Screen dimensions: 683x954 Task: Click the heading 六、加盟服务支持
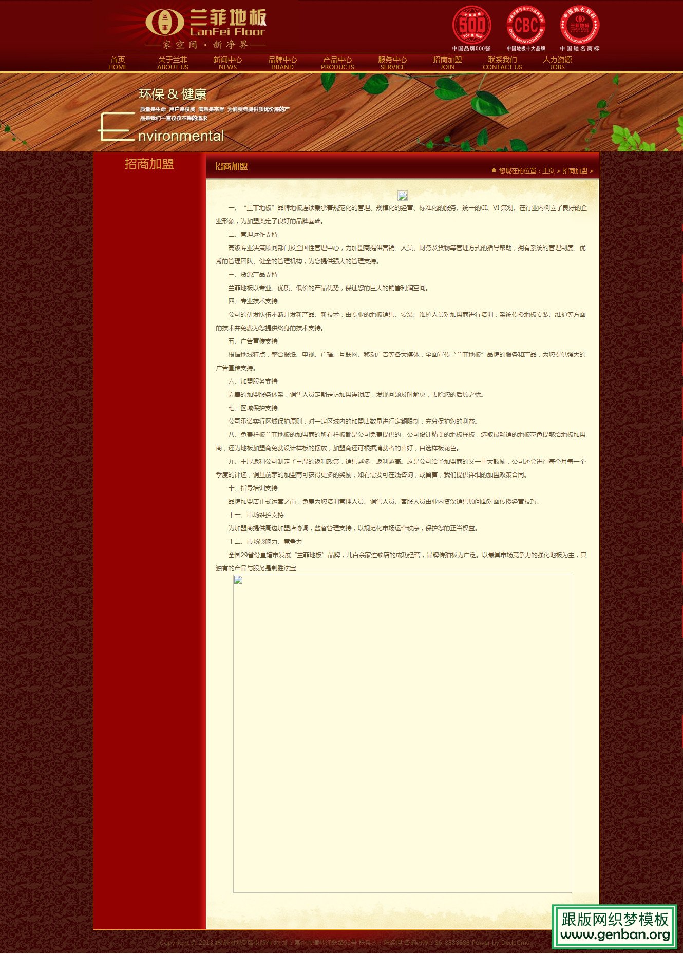point(253,381)
